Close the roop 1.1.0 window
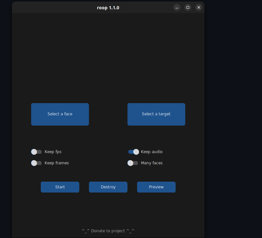The image size is (262, 238). pyautogui.click(x=199, y=7)
